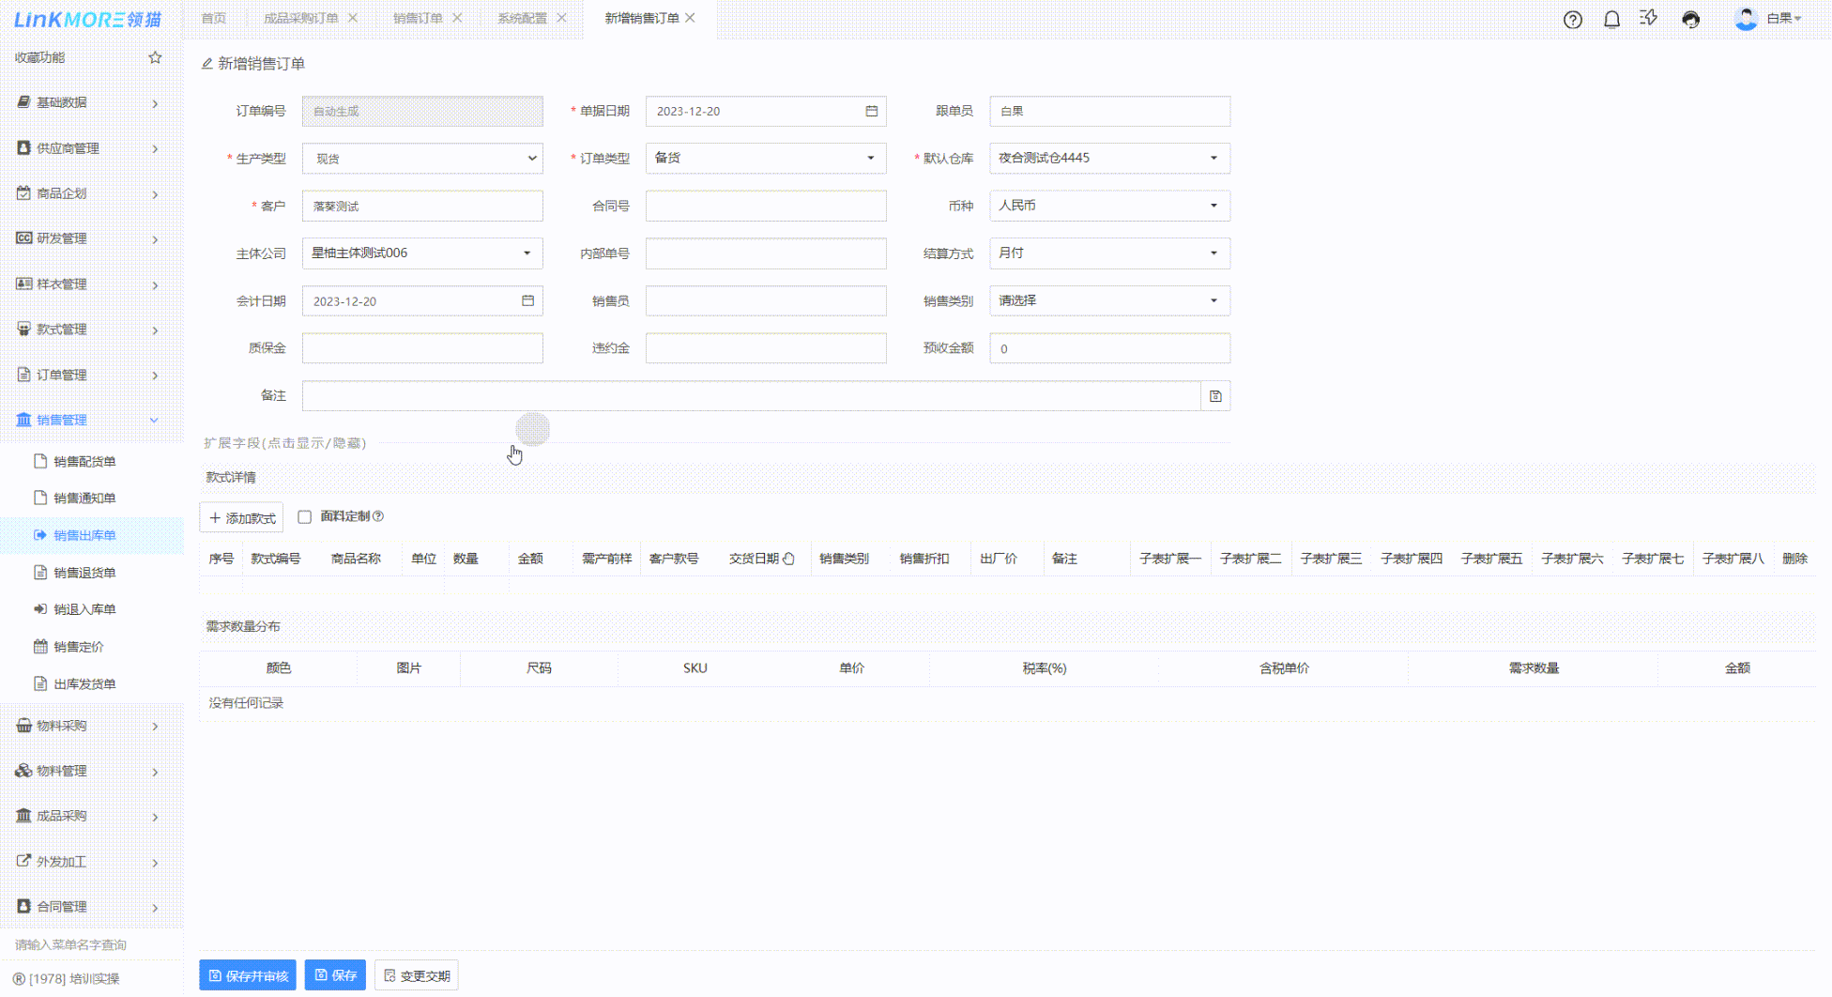Click the 添加款式 button
Image resolution: width=1832 pixels, height=997 pixels.
tap(241, 518)
